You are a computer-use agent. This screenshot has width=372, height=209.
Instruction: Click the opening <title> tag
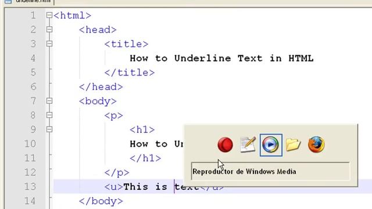(x=126, y=44)
